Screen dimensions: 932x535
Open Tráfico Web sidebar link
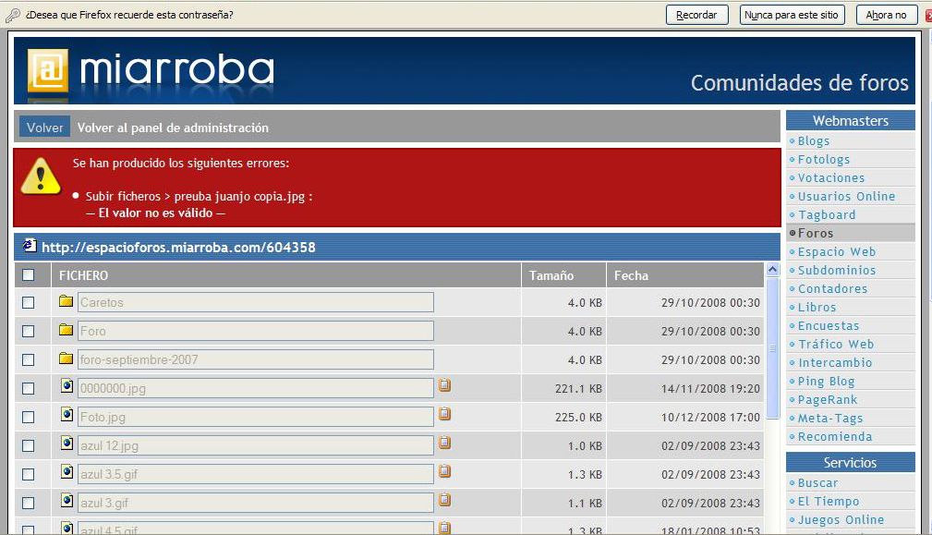click(x=836, y=344)
